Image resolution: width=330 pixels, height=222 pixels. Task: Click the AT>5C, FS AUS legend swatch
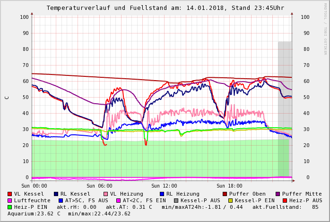pos(61,200)
